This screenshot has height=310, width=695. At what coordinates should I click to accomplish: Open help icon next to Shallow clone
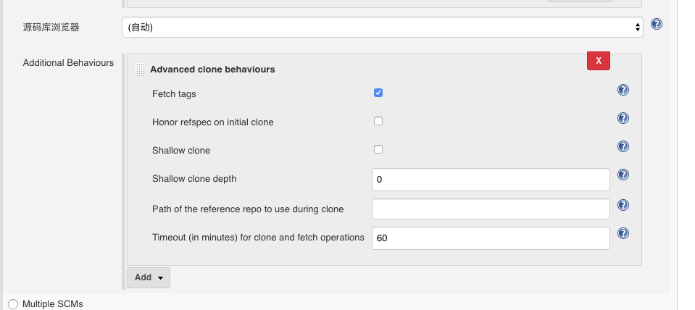click(x=623, y=146)
